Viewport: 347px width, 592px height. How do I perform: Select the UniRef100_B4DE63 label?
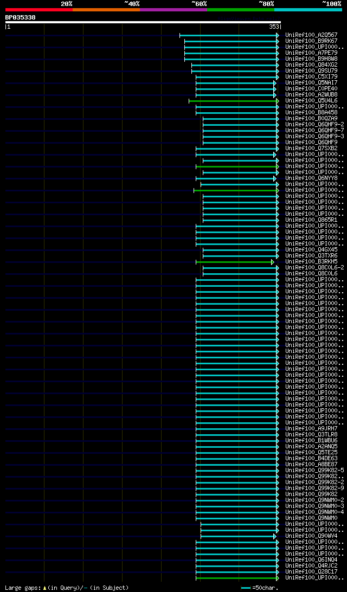pyautogui.click(x=311, y=459)
